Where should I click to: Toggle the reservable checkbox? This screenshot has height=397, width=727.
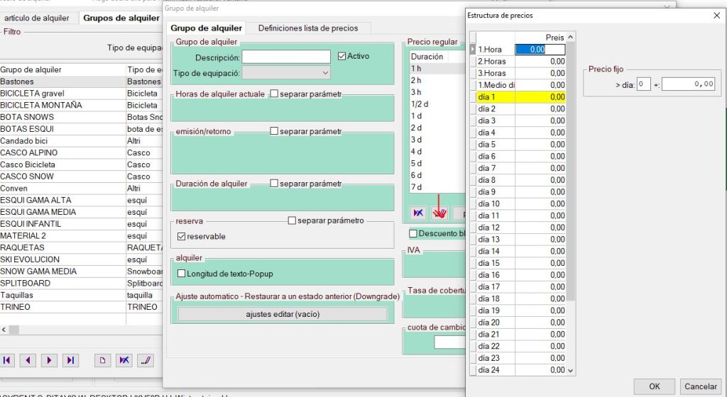click(181, 237)
